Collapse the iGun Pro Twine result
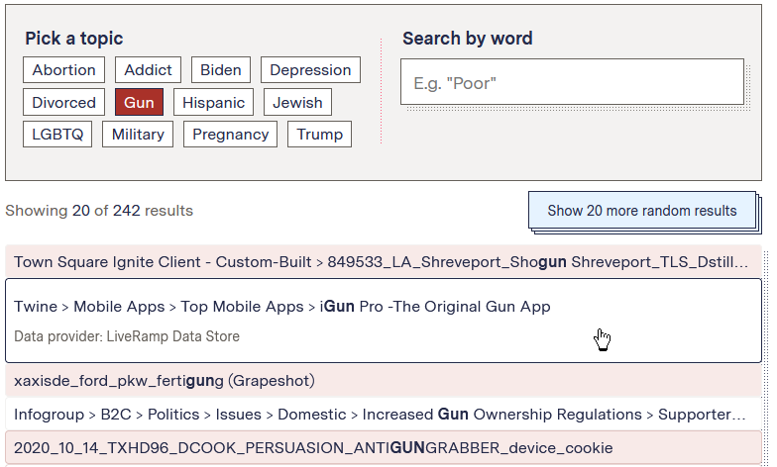The image size is (777, 467). point(384,321)
